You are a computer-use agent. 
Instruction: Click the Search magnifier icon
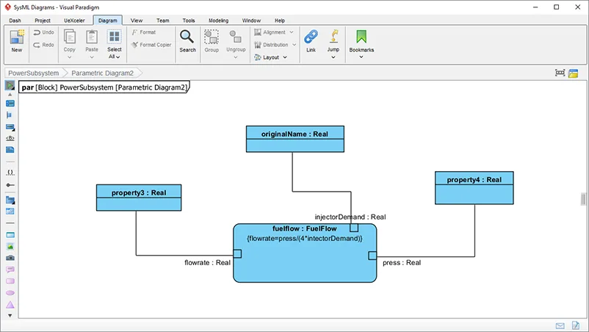point(187,37)
